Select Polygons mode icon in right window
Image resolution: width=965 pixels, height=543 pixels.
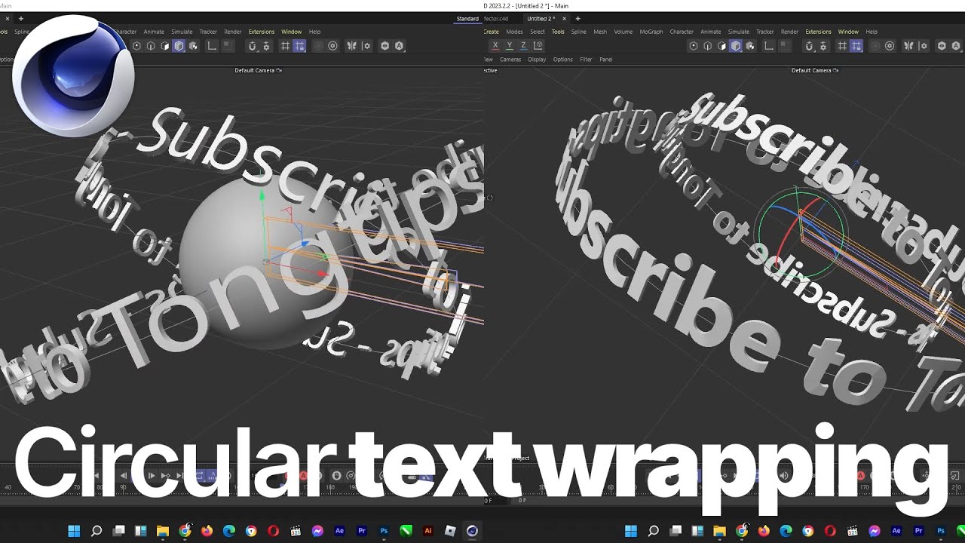click(x=721, y=46)
